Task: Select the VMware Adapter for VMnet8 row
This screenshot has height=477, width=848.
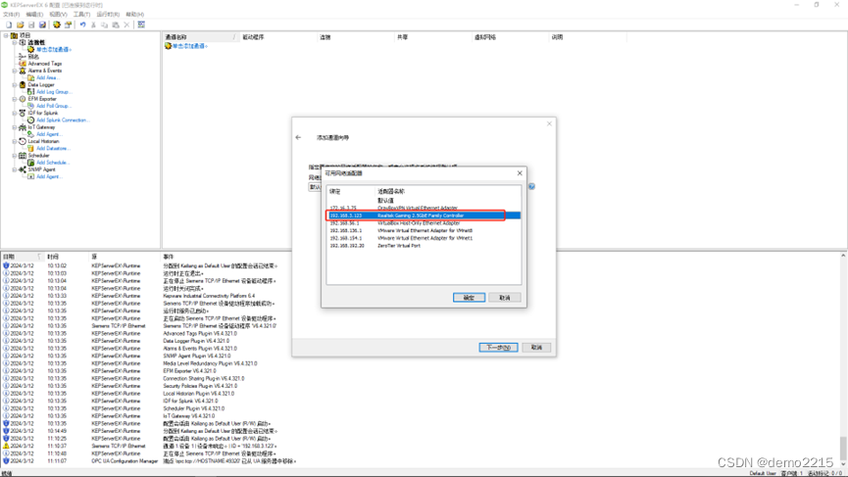Action: click(424, 231)
